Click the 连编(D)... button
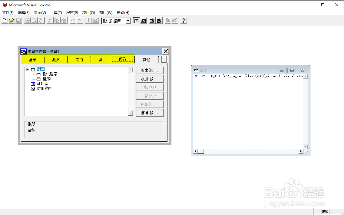 coord(150,113)
